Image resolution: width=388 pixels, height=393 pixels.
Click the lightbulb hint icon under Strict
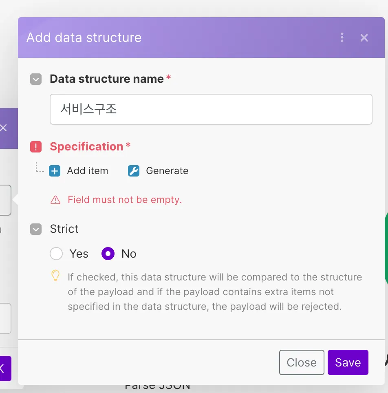point(55,276)
